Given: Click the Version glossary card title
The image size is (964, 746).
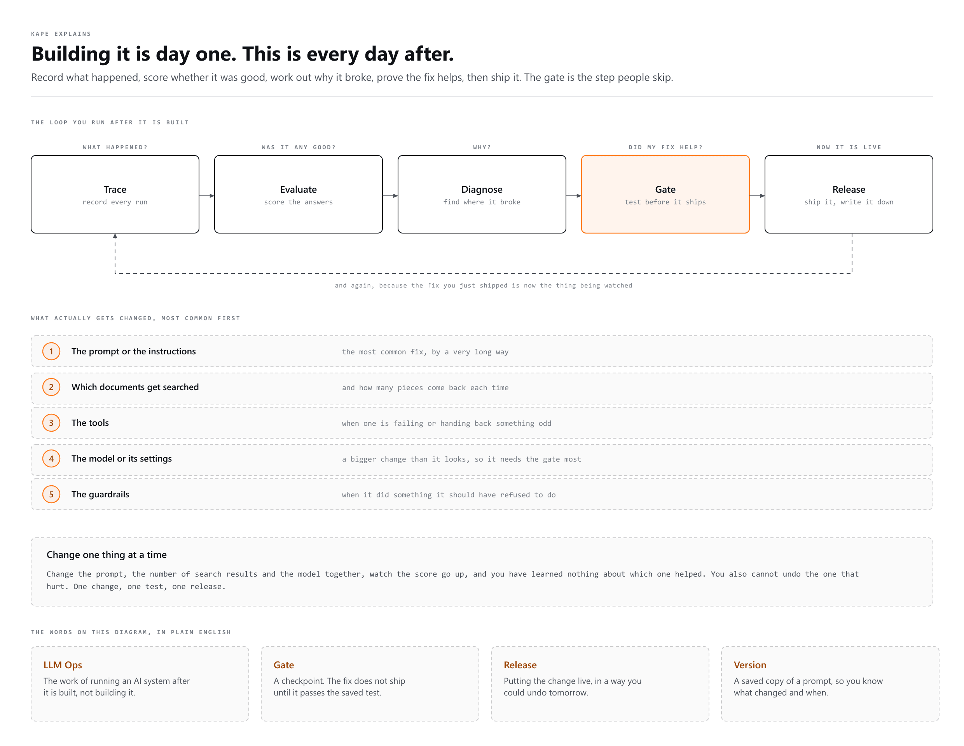Looking at the screenshot, I should pos(750,665).
